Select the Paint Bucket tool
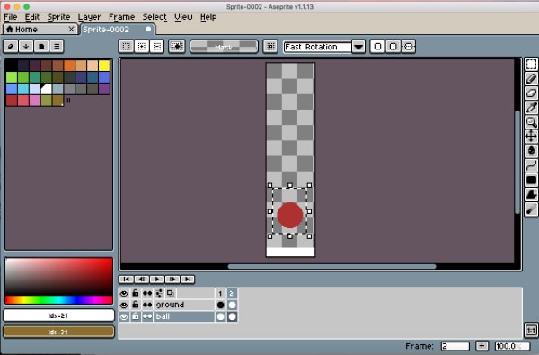Image resolution: width=539 pixels, height=355 pixels. coord(531,151)
